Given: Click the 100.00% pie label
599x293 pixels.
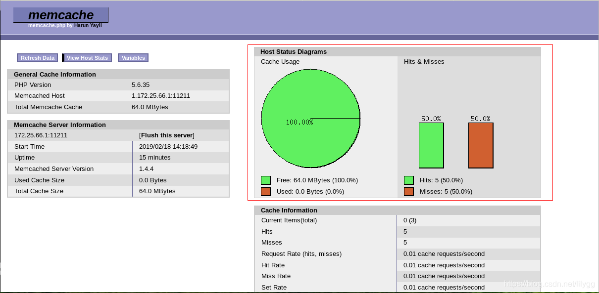Looking at the screenshot, I should pyautogui.click(x=299, y=122).
